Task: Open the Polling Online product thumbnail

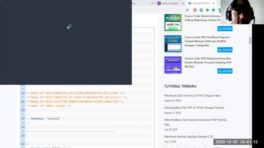Action: pos(173,23)
